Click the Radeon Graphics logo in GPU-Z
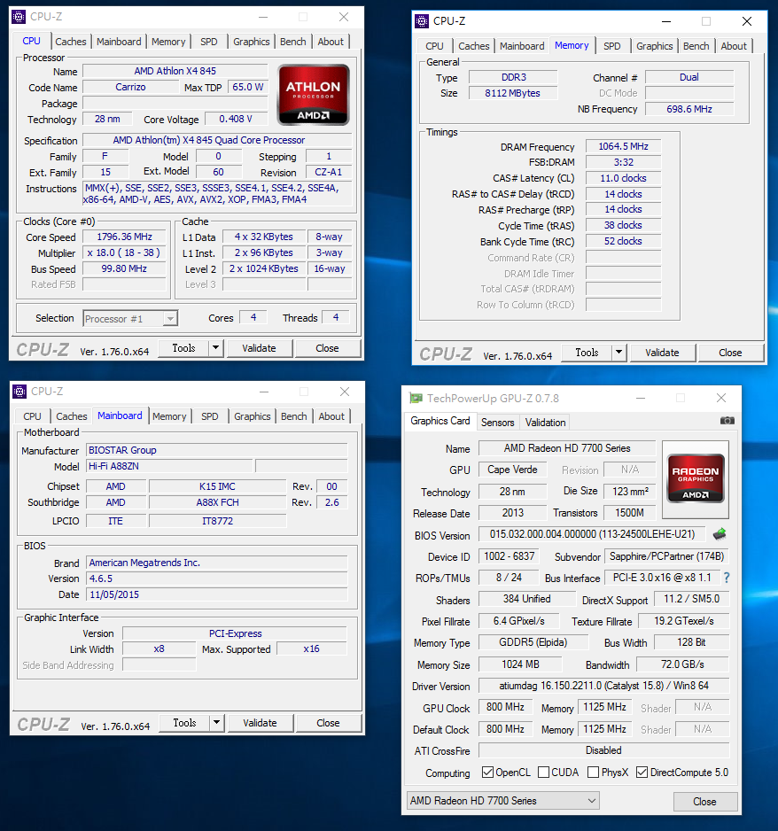The image size is (778, 831). pos(696,478)
